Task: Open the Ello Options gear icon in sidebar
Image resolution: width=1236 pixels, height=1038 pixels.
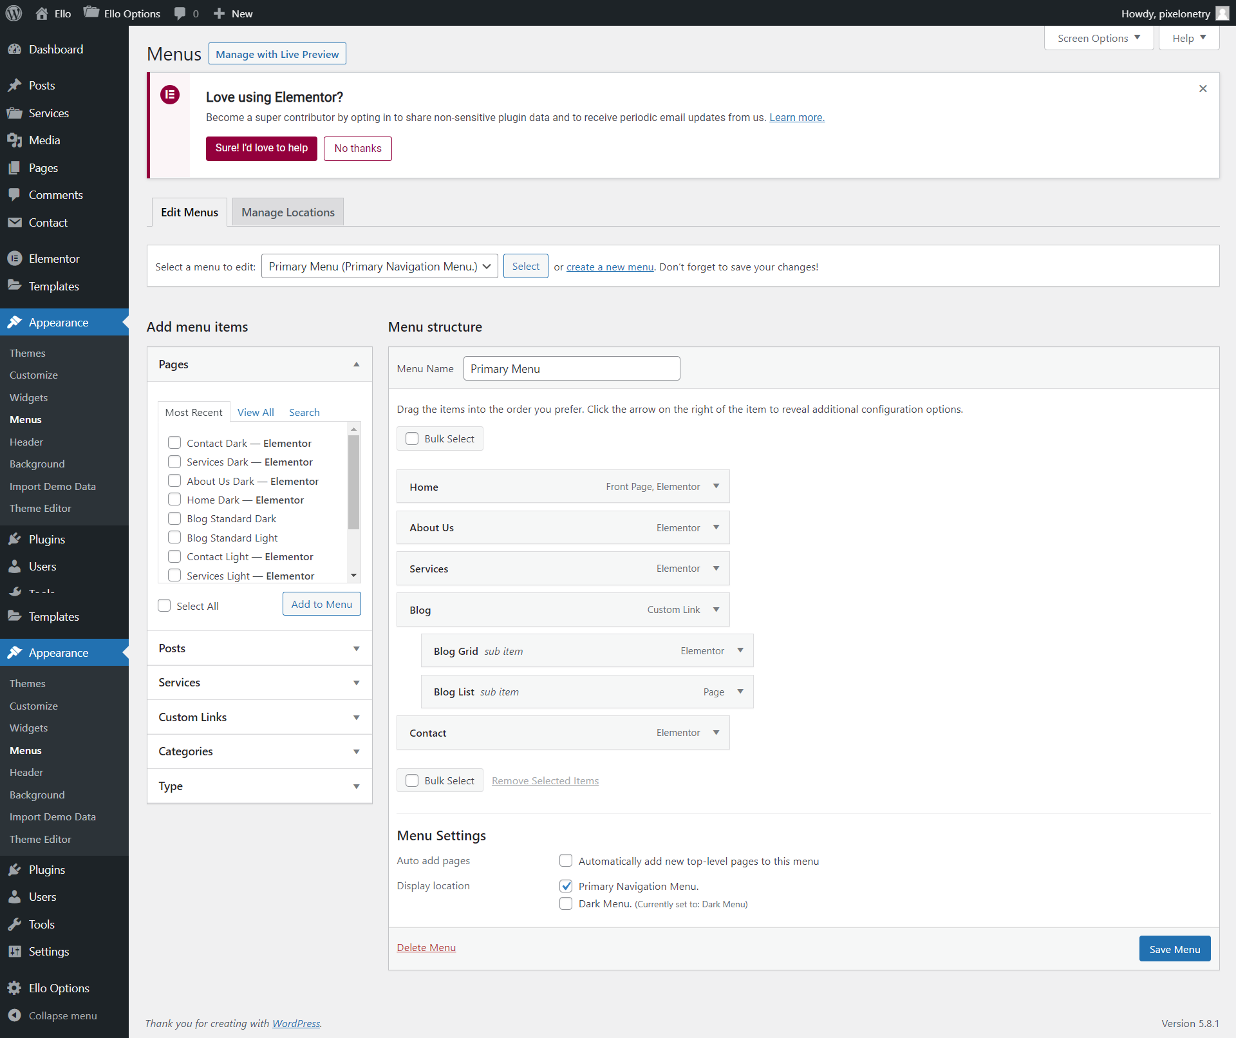Action: click(x=14, y=988)
